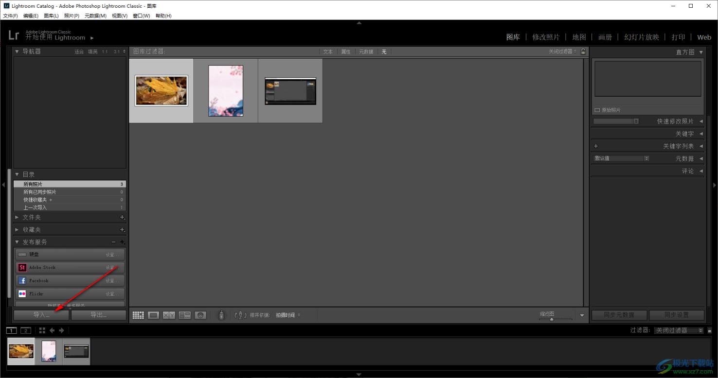Open the toolbar content dropdown arrow
718x378 pixels.
point(582,316)
